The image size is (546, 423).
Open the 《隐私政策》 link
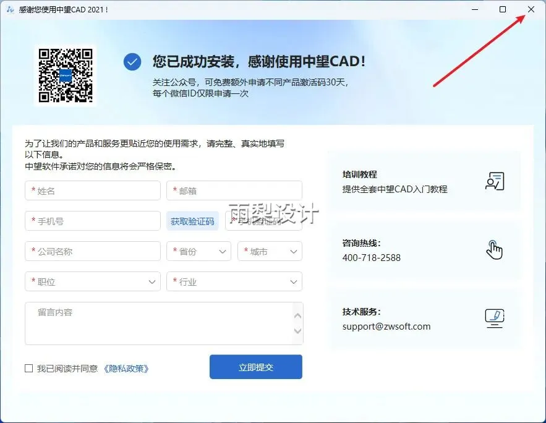pyautogui.click(x=126, y=369)
